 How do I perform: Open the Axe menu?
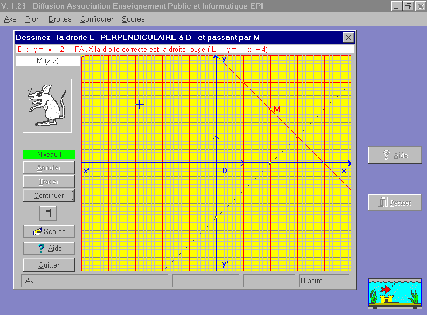tap(10, 19)
